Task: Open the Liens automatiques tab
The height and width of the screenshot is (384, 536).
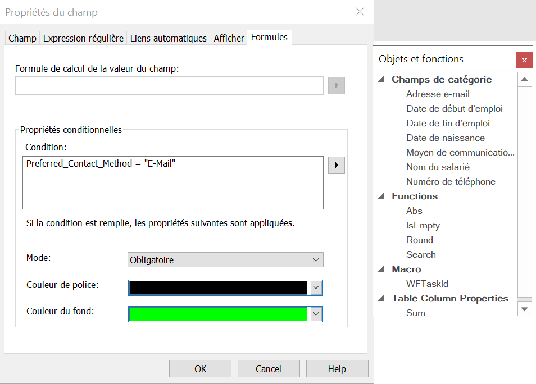Action: click(x=169, y=38)
